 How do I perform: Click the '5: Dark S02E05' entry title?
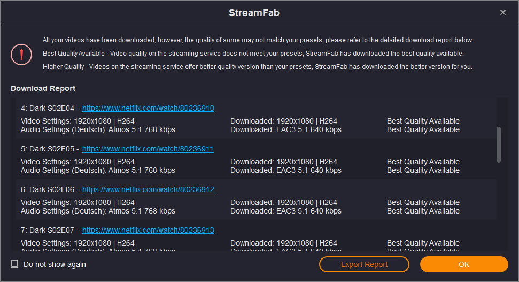[x=48, y=149]
